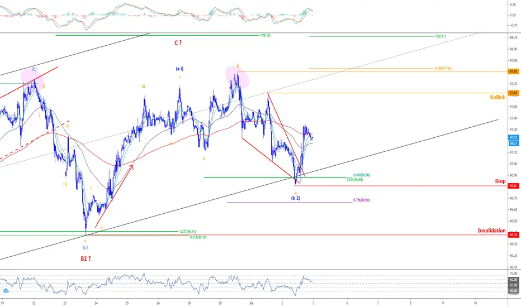Click the purple Fibonacci label '0.786(96.66)'

(x=362, y=200)
